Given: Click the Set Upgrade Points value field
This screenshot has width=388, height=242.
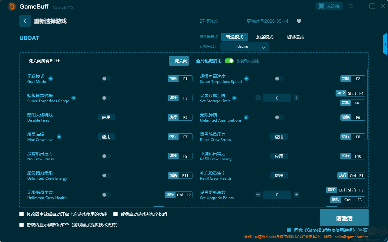Looking at the screenshot, I should (277, 195).
